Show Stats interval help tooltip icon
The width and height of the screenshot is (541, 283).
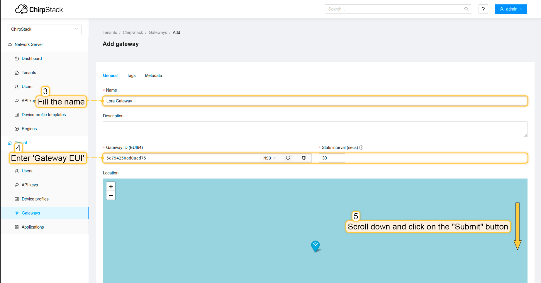click(x=361, y=147)
